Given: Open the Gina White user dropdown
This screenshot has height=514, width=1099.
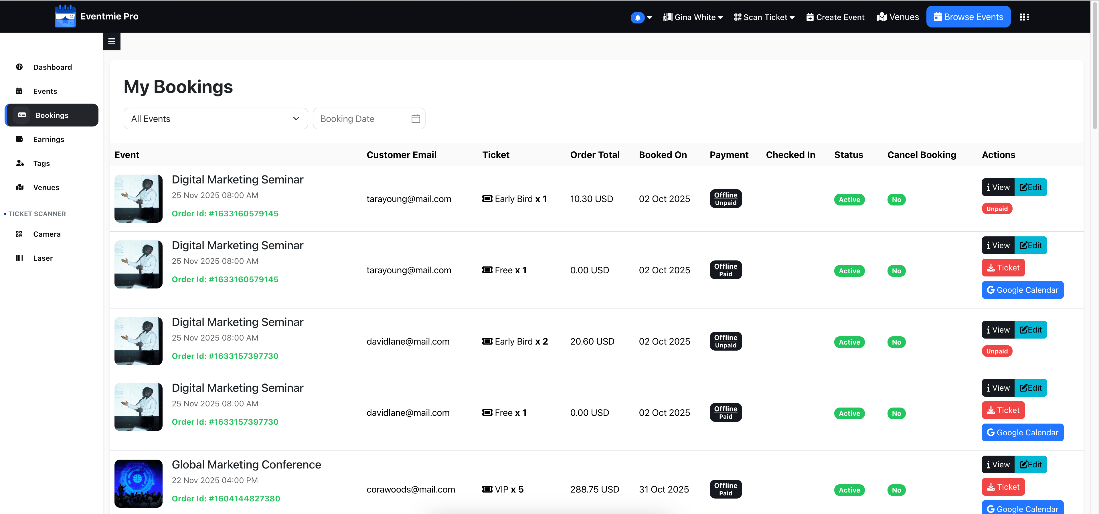Looking at the screenshot, I should pos(693,17).
